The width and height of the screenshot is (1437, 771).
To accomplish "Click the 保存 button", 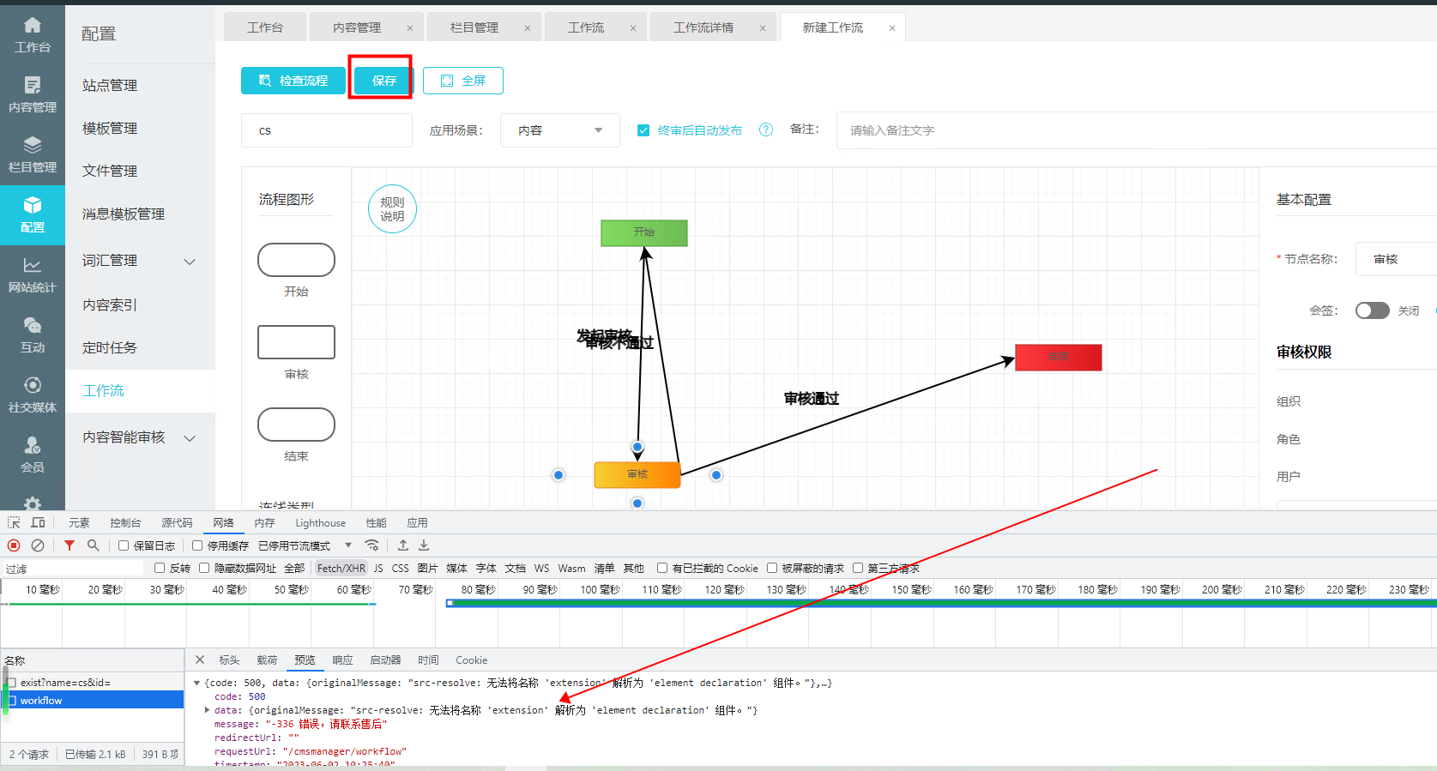I will [383, 81].
